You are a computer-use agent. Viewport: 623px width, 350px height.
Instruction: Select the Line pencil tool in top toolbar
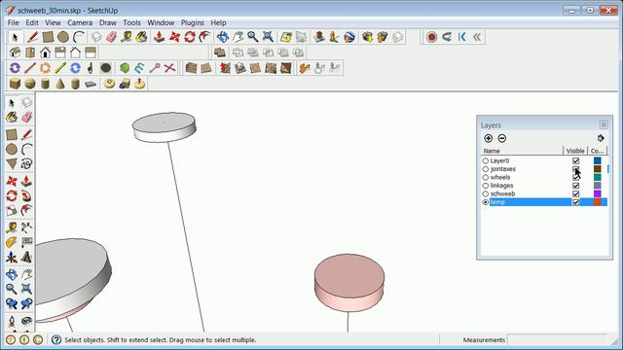click(x=32, y=37)
